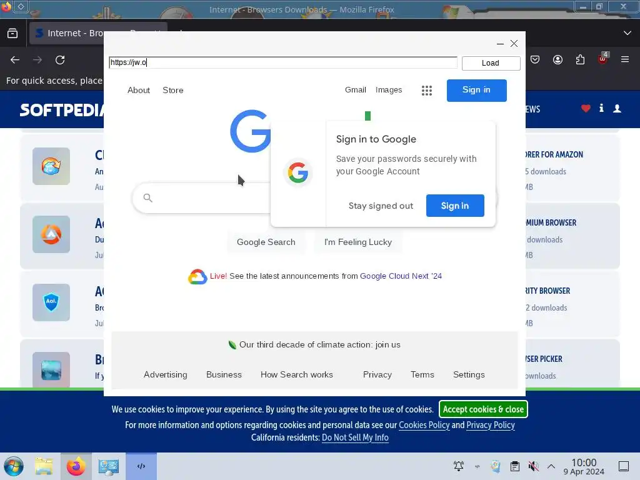The image size is (640, 480).
Task: Open the Do Not Sell My Info link
Action: [355, 437]
